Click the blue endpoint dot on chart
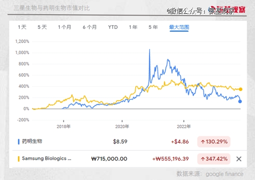 pyautogui.click(x=240, y=101)
